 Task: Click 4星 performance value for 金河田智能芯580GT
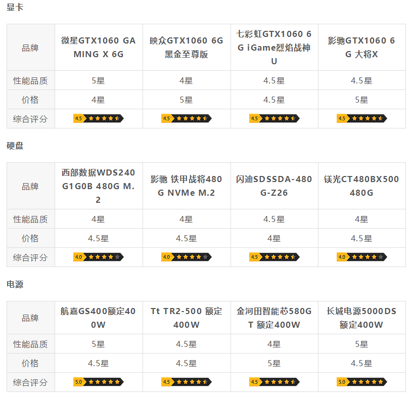pos(274,344)
